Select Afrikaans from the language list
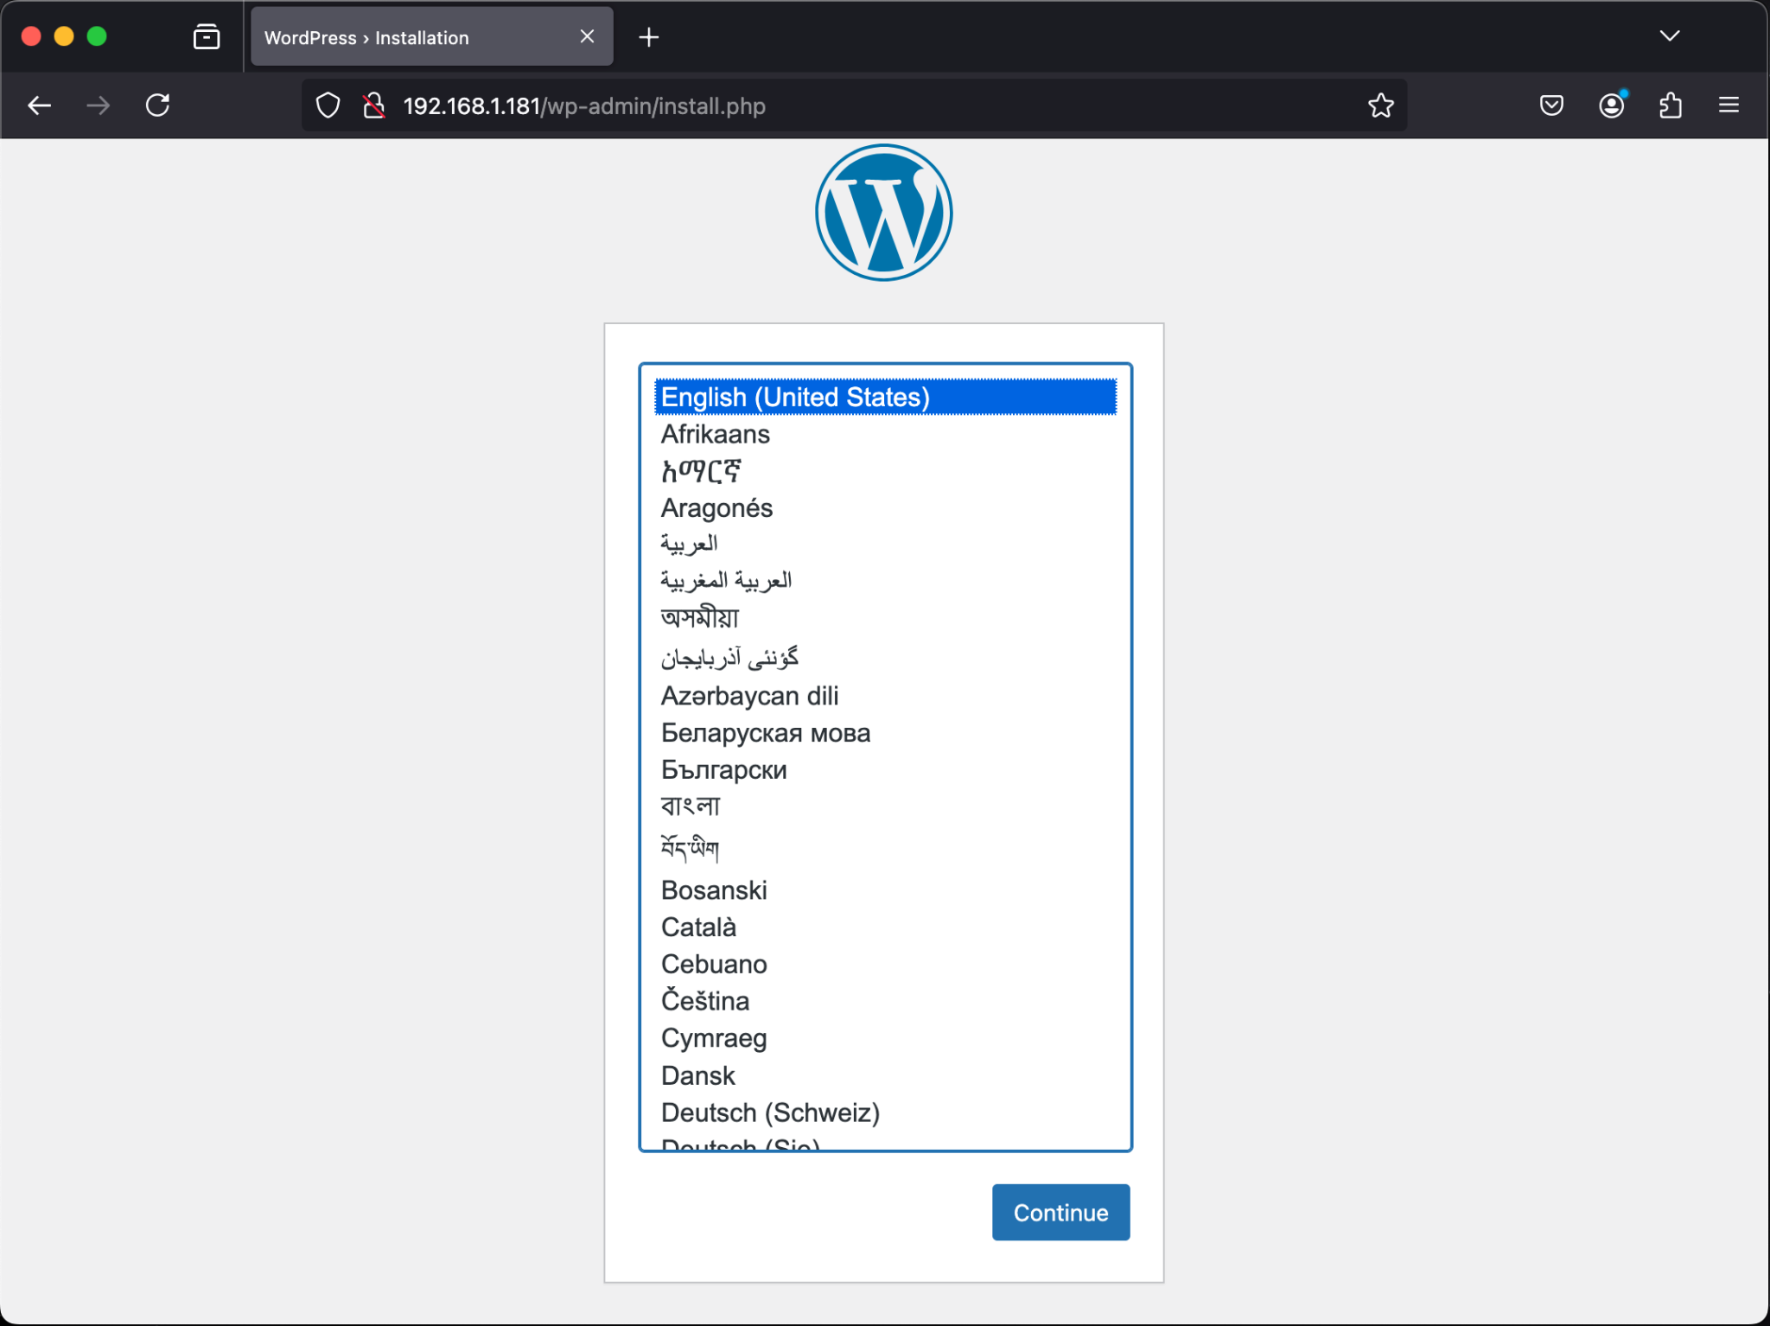The height and width of the screenshot is (1326, 1770). [715, 434]
